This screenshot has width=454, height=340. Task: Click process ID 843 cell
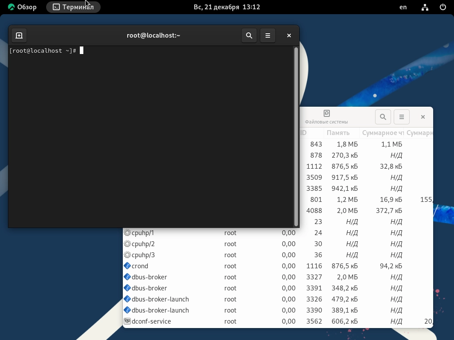[316, 144]
